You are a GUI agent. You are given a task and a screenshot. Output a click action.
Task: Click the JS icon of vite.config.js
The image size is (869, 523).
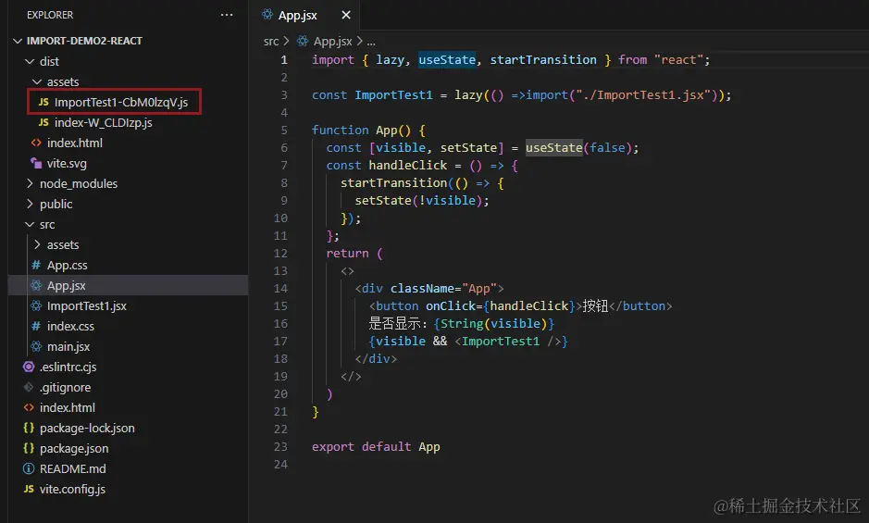pos(29,489)
